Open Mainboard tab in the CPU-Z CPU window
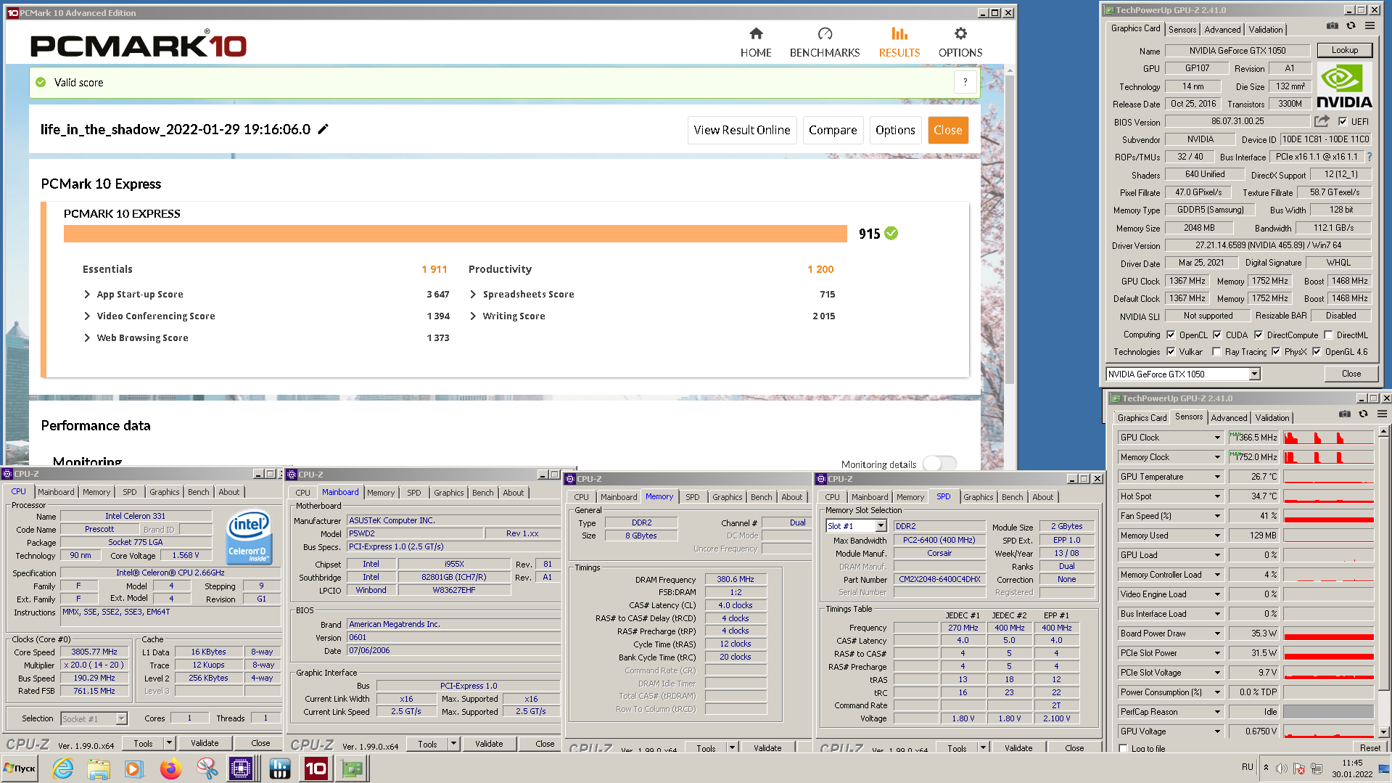 56,492
